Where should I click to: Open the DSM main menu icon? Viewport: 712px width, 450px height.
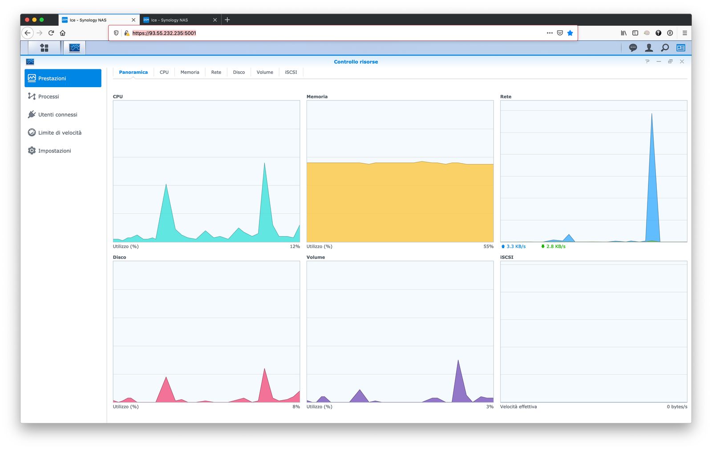[x=44, y=48]
